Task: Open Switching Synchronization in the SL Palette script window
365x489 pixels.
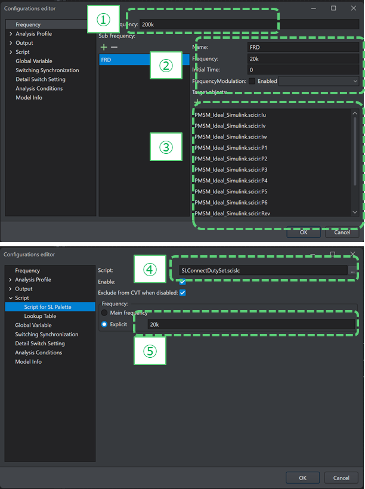Action: [47, 335]
